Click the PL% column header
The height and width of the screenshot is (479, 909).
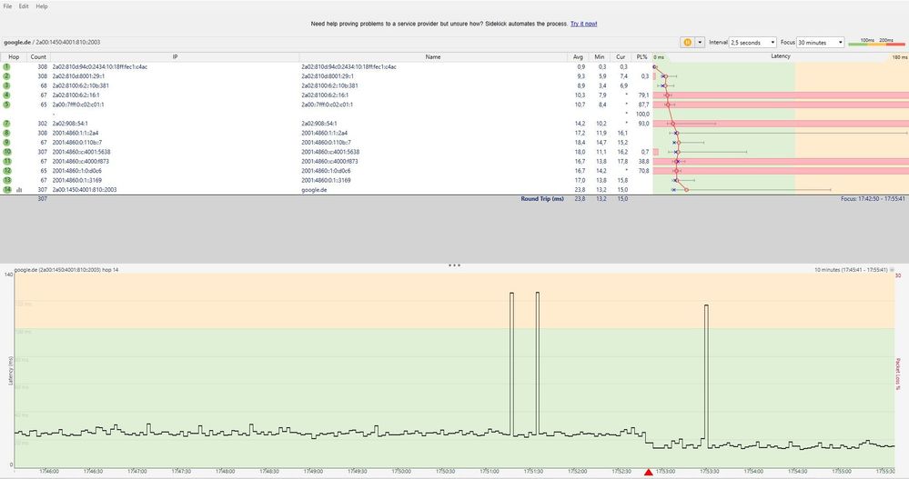[641, 56]
